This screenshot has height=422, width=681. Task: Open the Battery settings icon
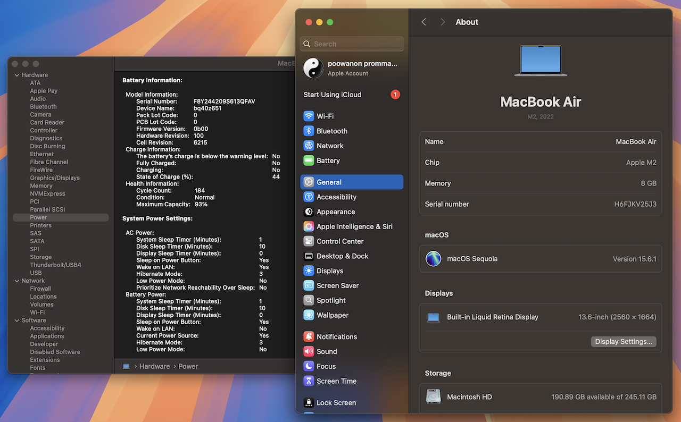[x=309, y=161]
